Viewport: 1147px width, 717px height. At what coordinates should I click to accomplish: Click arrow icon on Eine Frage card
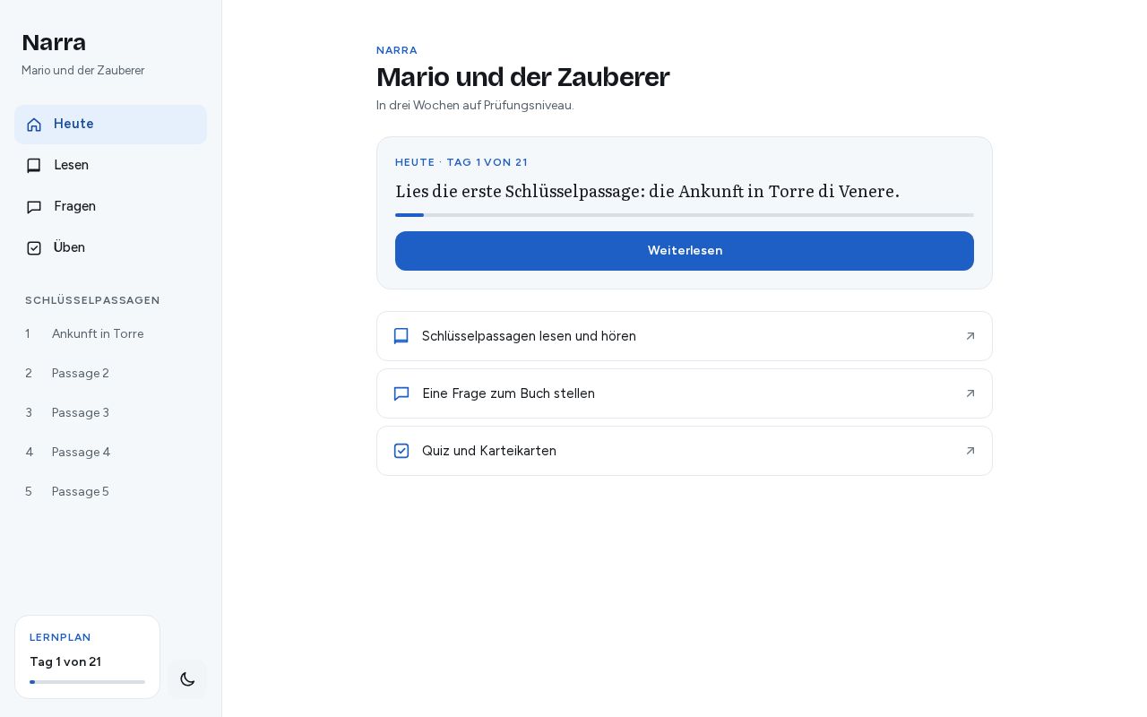[x=970, y=393]
